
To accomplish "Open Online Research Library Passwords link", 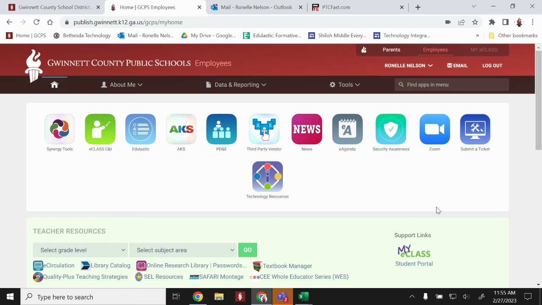I will [x=191, y=266].
